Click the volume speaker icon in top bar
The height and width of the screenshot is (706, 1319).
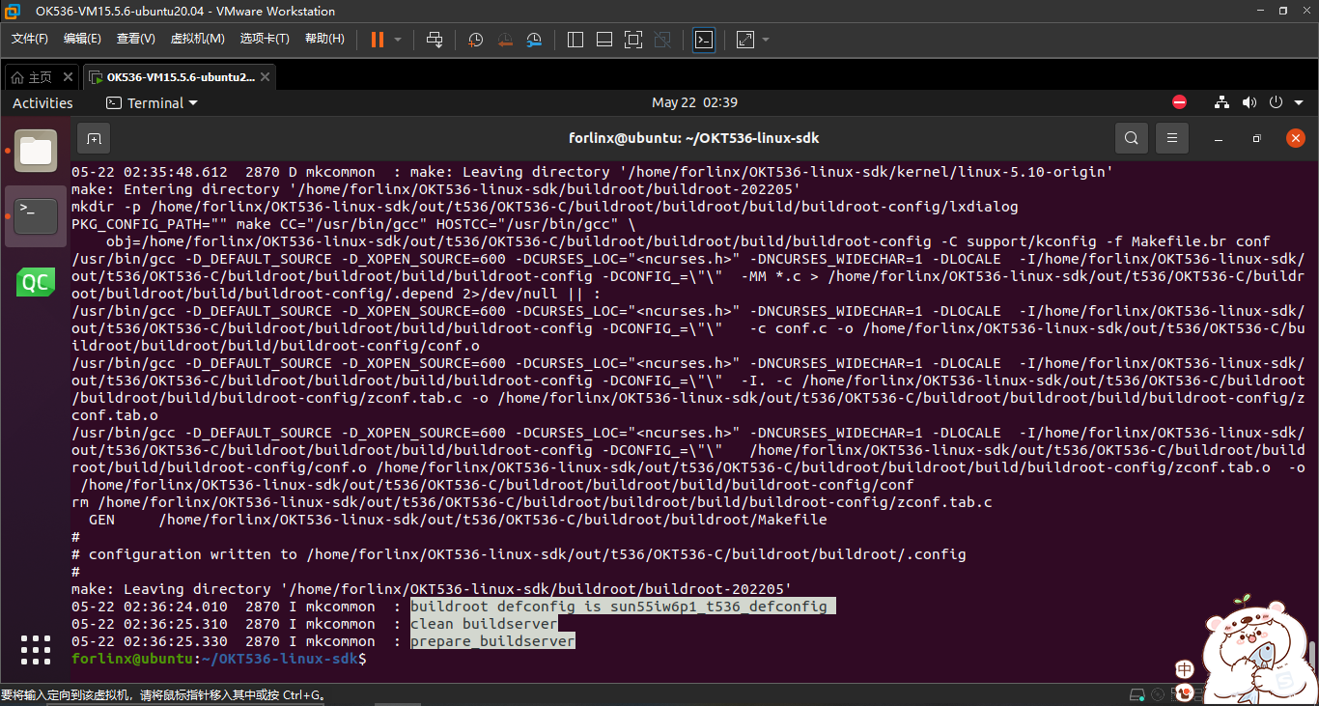pyautogui.click(x=1249, y=102)
